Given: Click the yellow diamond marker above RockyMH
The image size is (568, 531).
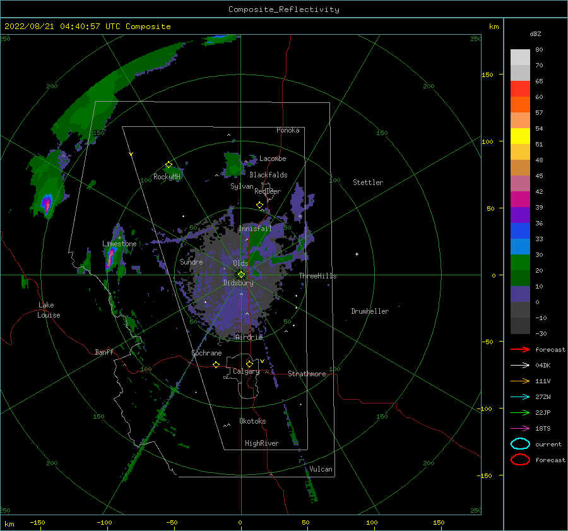Looking at the screenshot, I should pos(169,165).
